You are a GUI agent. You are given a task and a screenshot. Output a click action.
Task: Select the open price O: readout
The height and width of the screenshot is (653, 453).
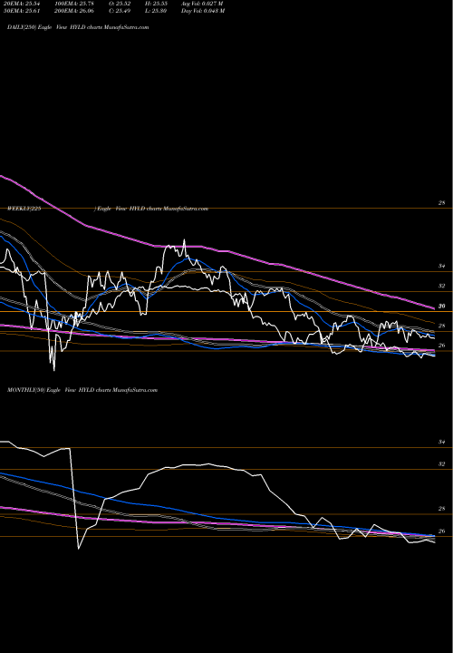[120, 4]
